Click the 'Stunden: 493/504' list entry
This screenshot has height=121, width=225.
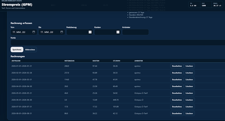pos(136,15)
